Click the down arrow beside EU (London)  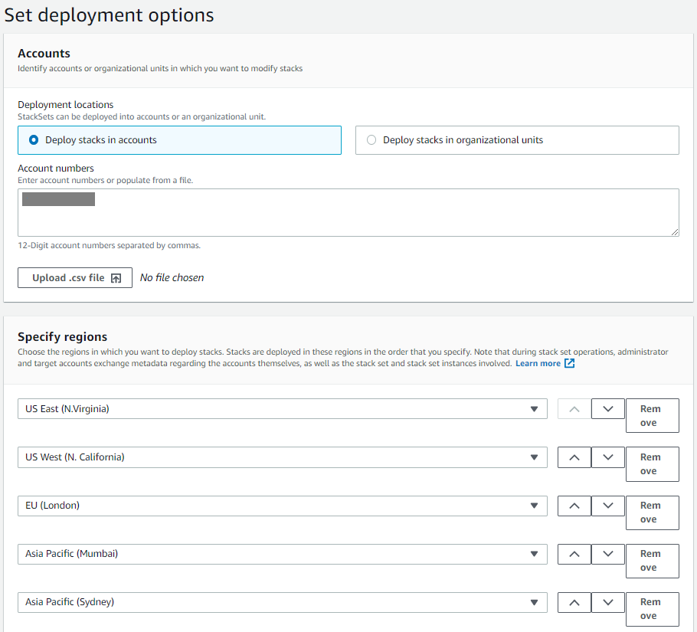(607, 505)
